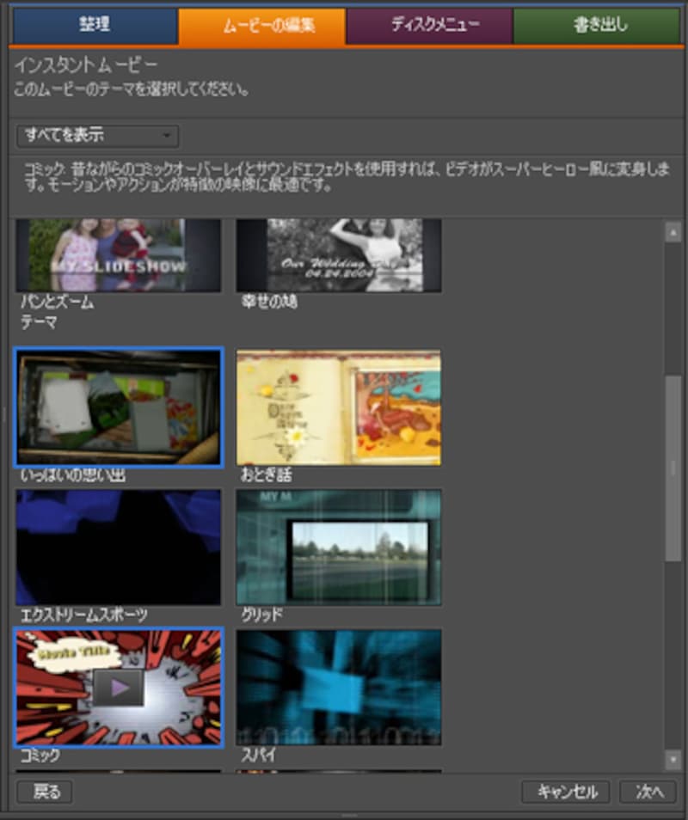
Task: Click the 幸せの鳩 label text
Action: click(269, 302)
